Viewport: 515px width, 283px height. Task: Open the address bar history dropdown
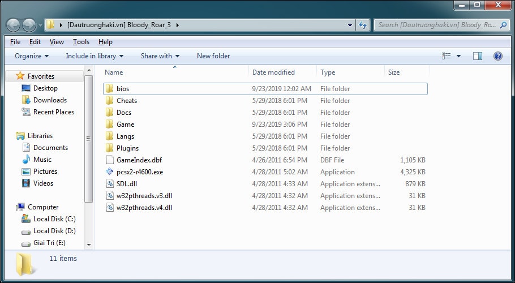tap(350, 25)
